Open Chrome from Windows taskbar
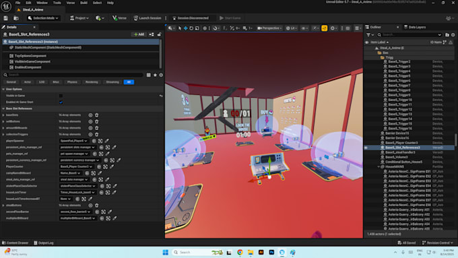This screenshot has width=458, height=258. pos(240,252)
